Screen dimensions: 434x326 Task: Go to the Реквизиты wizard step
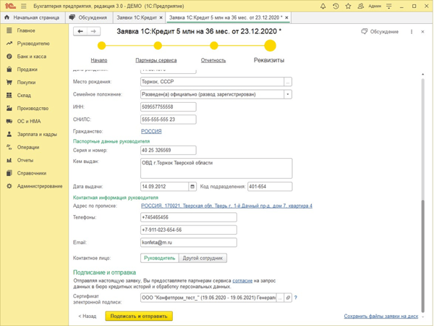tap(269, 60)
